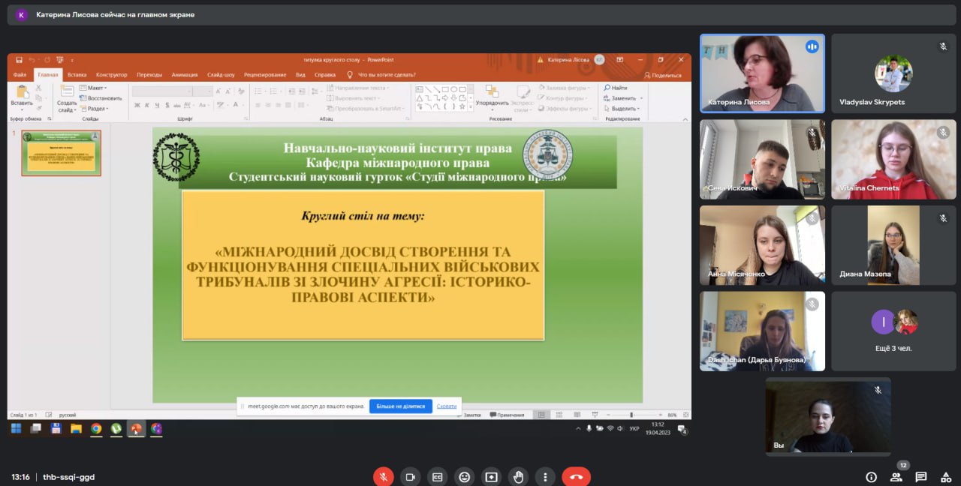Expand Заливка фигуры dropdown

pyautogui.click(x=565, y=88)
